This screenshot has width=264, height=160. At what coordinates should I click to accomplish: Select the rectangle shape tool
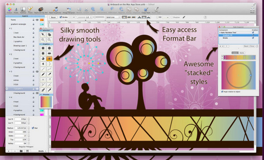[43, 48]
